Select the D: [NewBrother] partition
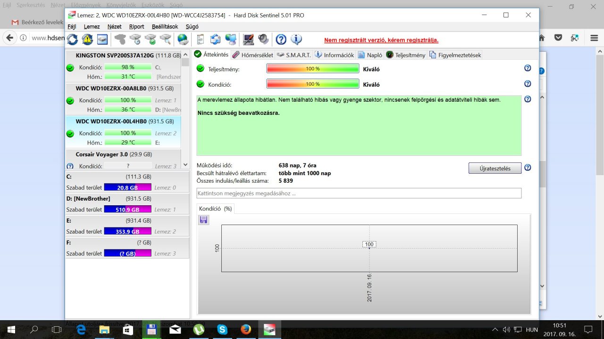Screen dimensions: 604x339 127,204
